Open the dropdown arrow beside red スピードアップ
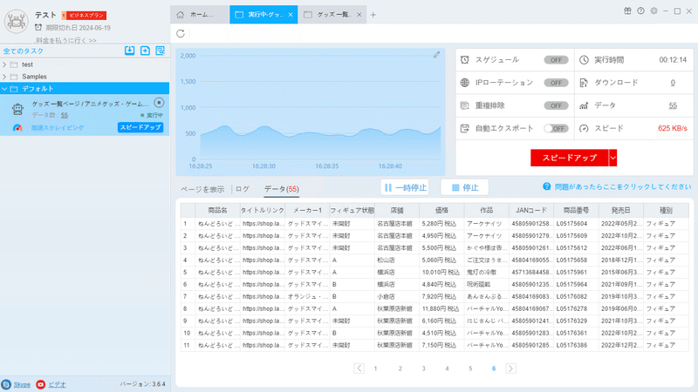Image resolution: width=698 pixels, height=392 pixels. 613,158
